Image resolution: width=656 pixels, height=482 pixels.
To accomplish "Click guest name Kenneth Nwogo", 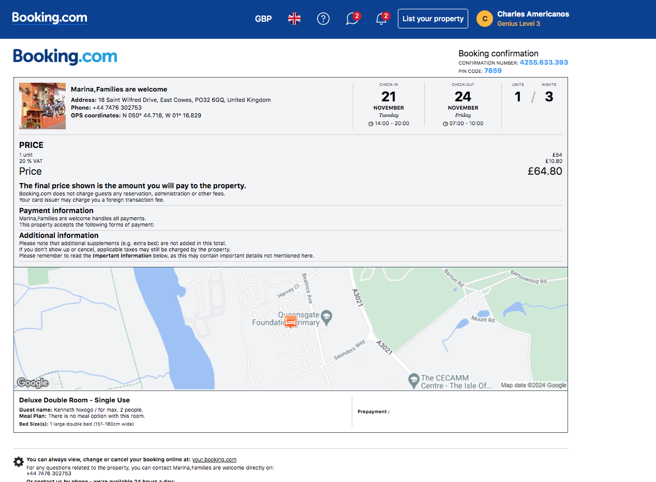I will click(x=74, y=410).
